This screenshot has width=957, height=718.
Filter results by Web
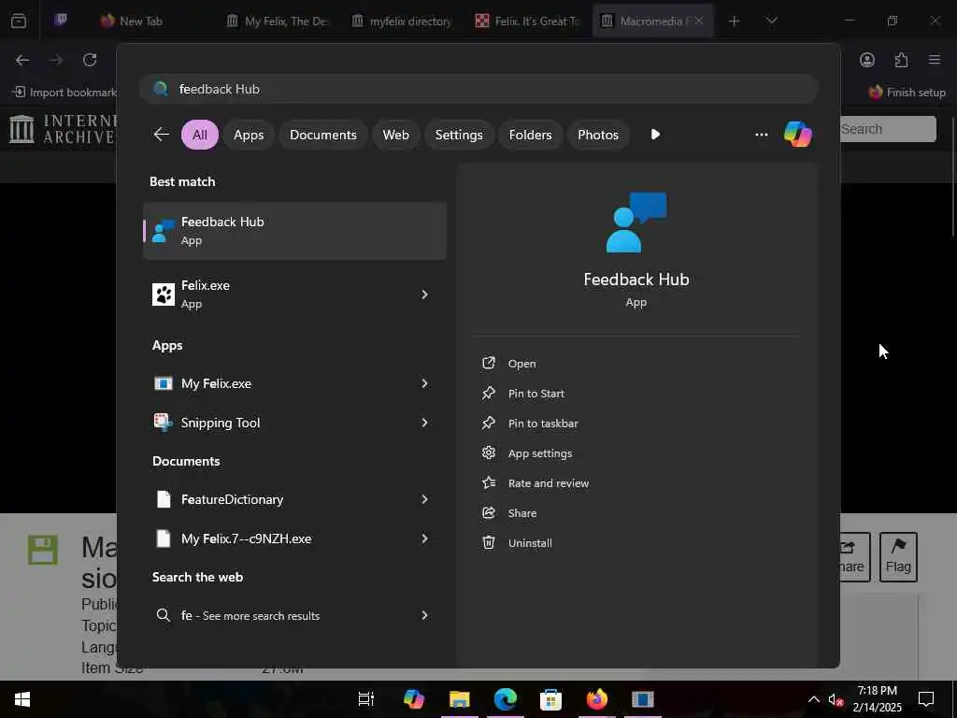pyautogui.click(x=395, y=135)
